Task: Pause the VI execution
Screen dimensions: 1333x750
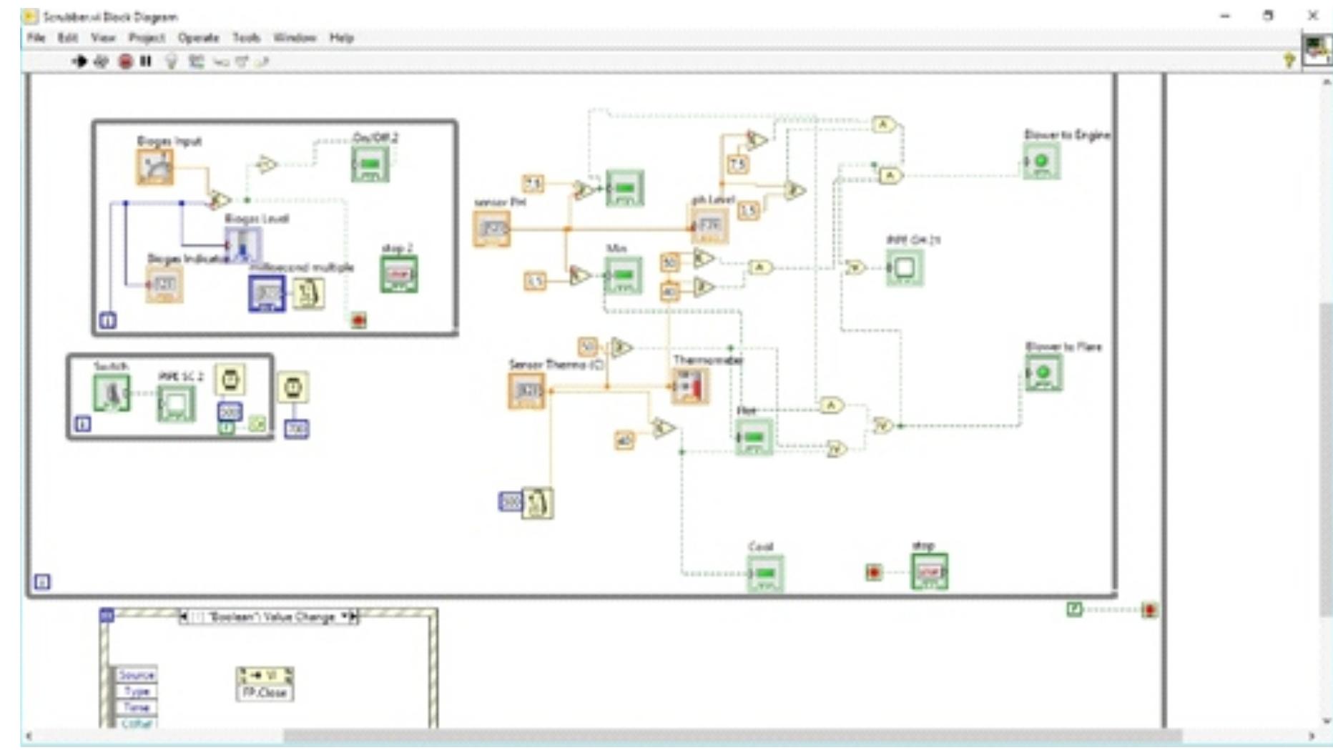Action: [146, 61]
